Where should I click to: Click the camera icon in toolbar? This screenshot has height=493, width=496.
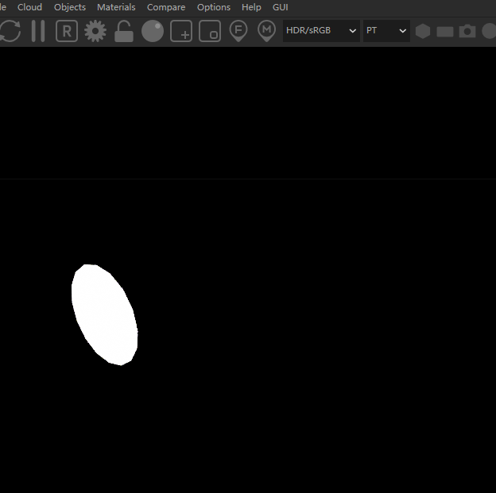tap(467, 31)
